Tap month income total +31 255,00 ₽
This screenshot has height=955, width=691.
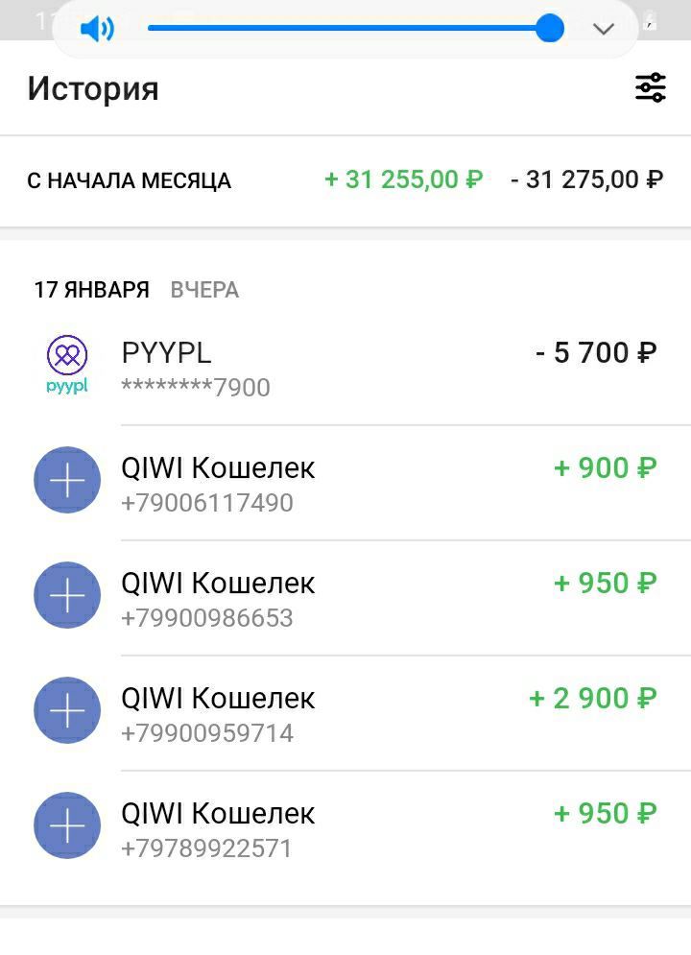pyautogui.click(x=403, y=179)
